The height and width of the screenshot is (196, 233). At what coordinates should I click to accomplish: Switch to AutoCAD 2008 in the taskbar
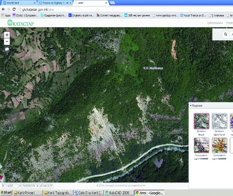[119, 193]
